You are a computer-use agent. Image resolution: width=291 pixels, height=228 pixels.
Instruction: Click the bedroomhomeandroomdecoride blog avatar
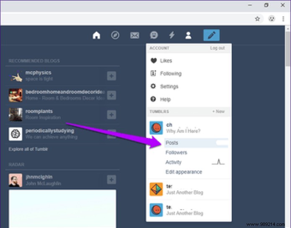point(15,95)
